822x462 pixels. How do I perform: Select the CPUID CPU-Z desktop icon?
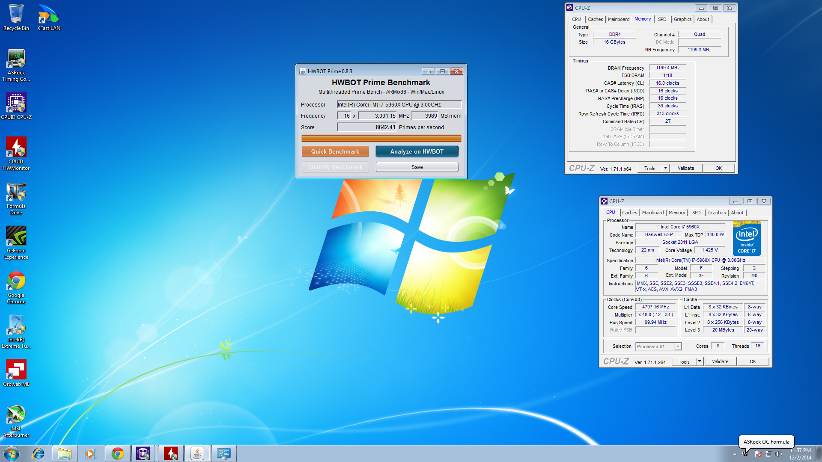pyautogui.click(x=16, y=106)
